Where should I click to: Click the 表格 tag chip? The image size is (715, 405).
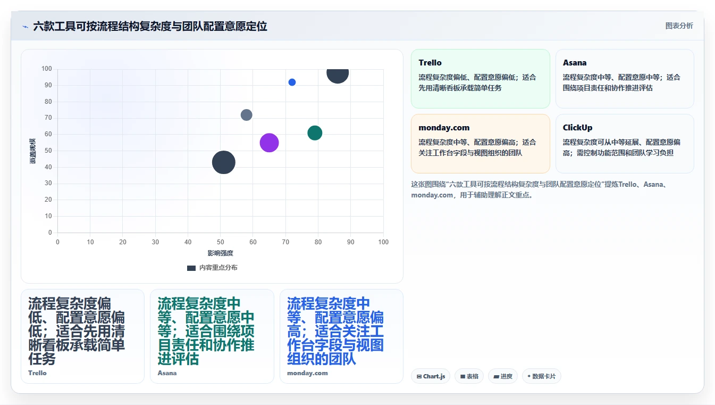(x=469, y=376)
